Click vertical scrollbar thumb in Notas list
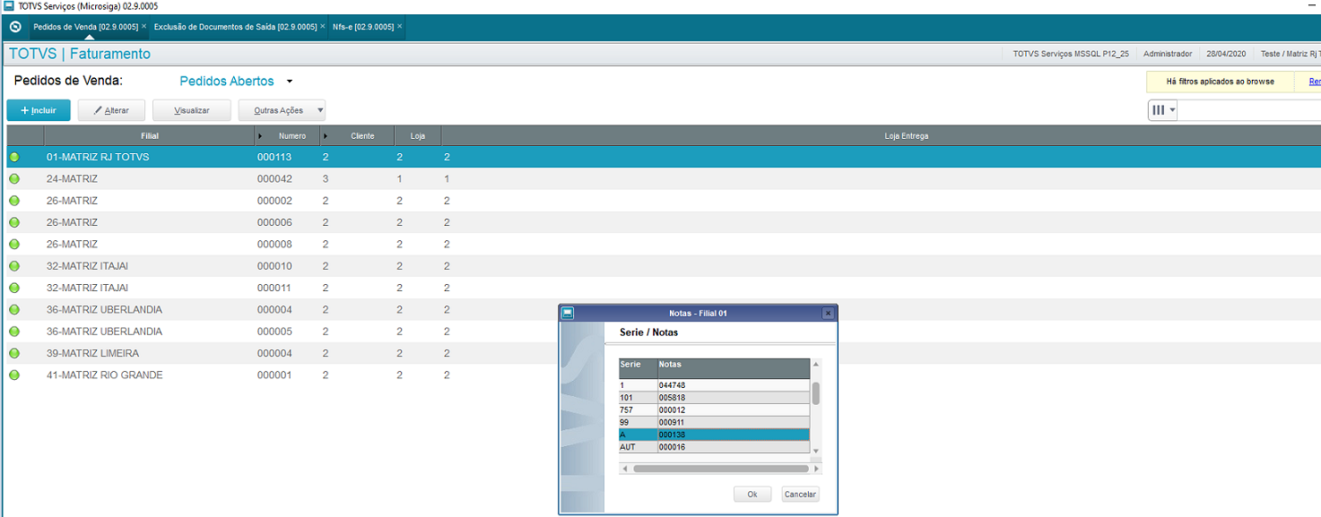The image size is (1321, 517). click(x=816, y=393)
